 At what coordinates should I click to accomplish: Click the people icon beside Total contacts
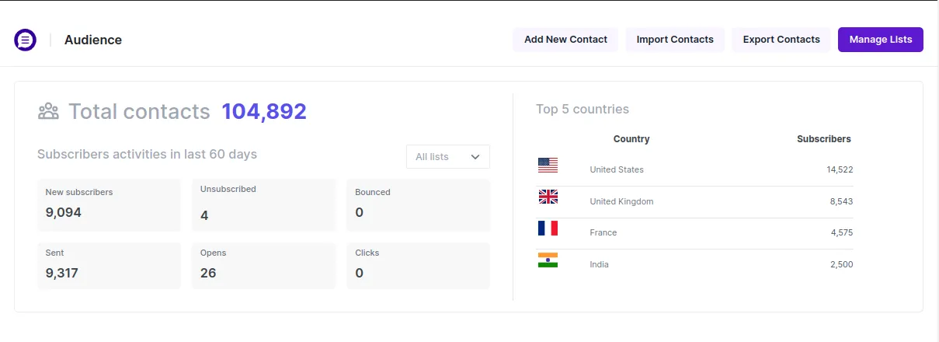(48, 111)
